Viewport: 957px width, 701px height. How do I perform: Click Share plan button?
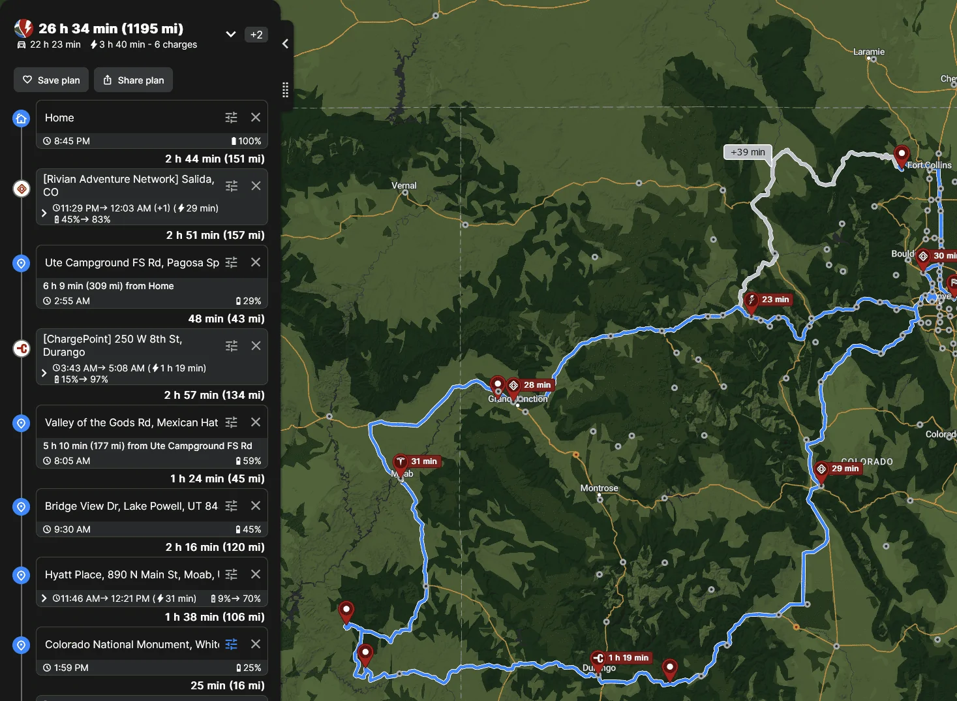pos(133,80)
